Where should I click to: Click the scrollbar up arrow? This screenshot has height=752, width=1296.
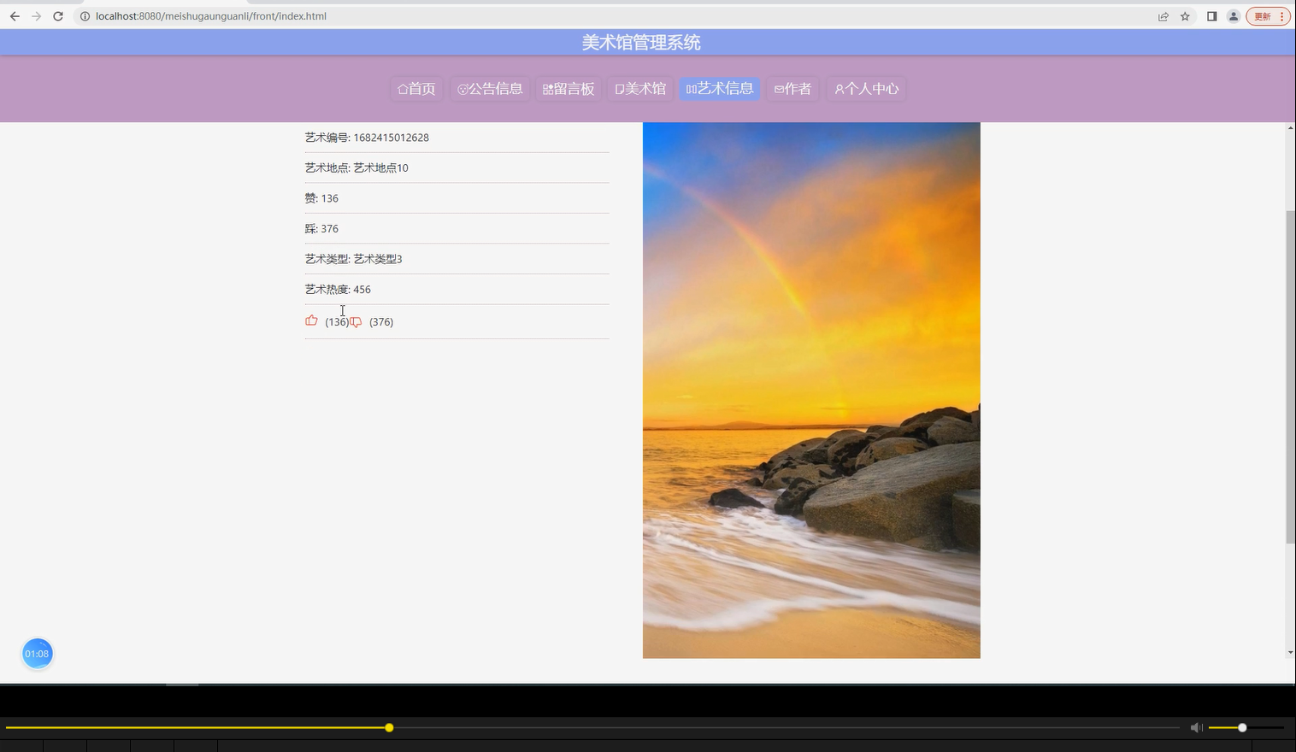pyautogui.click(x=1290, y=127)
